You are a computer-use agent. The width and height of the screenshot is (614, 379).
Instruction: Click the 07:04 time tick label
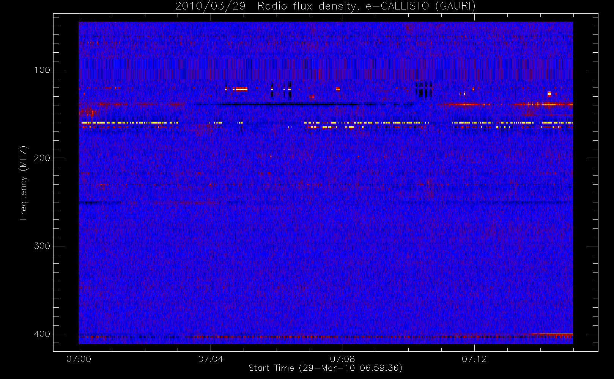pos(211,359)
